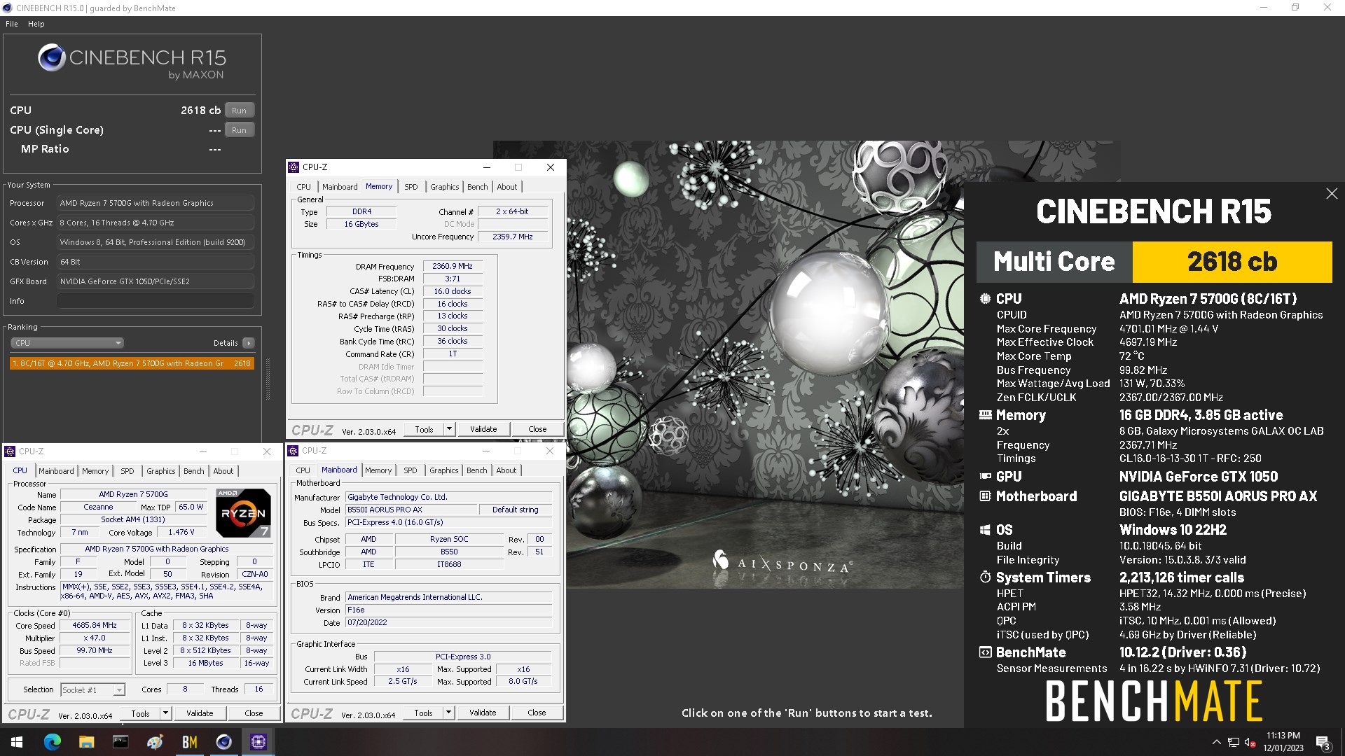Expand Tools dropdown arrow in CPU-Z CPU window
Image resolution: width=1345 pixels, height=756 pixels.
click(166, 713)
